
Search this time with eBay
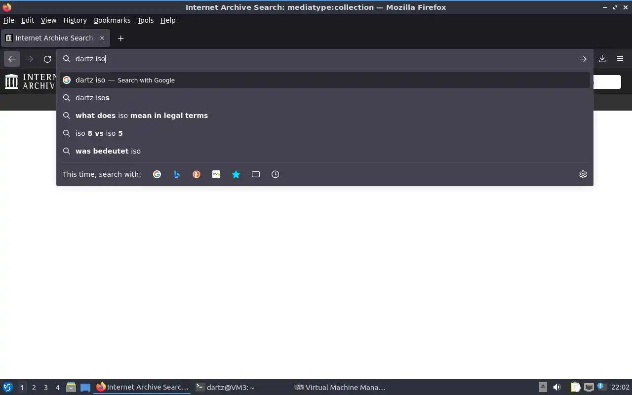click(216, 174)
